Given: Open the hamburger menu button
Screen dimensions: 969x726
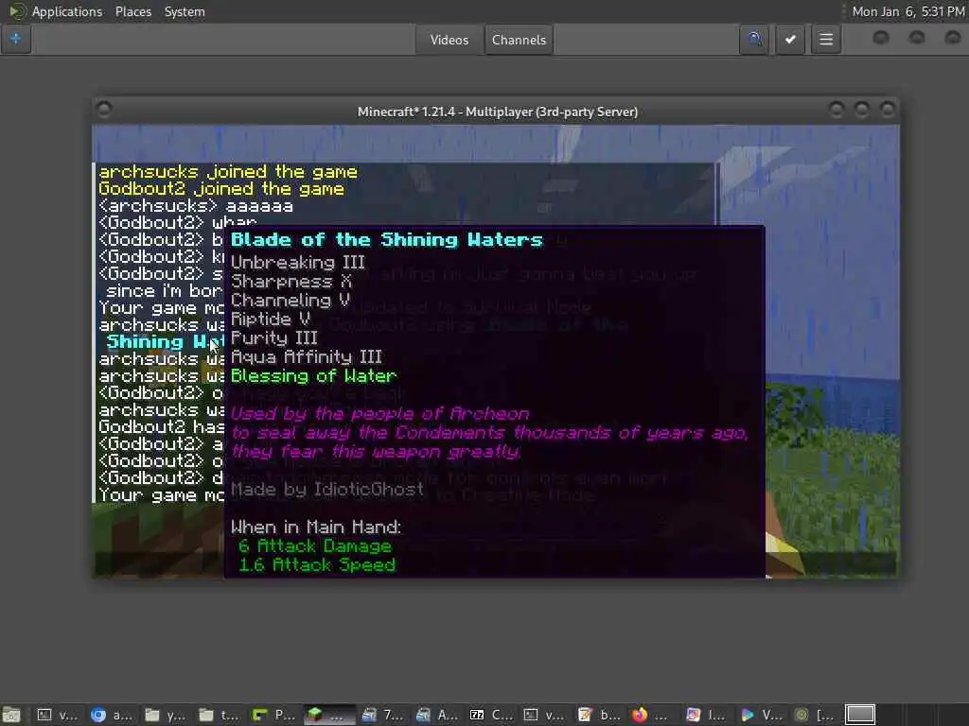Looking at the screenshot, I should pyautogui.click(x=825, y=40).
